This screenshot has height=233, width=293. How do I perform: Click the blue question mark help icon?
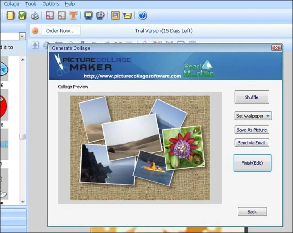pos(142,15)
